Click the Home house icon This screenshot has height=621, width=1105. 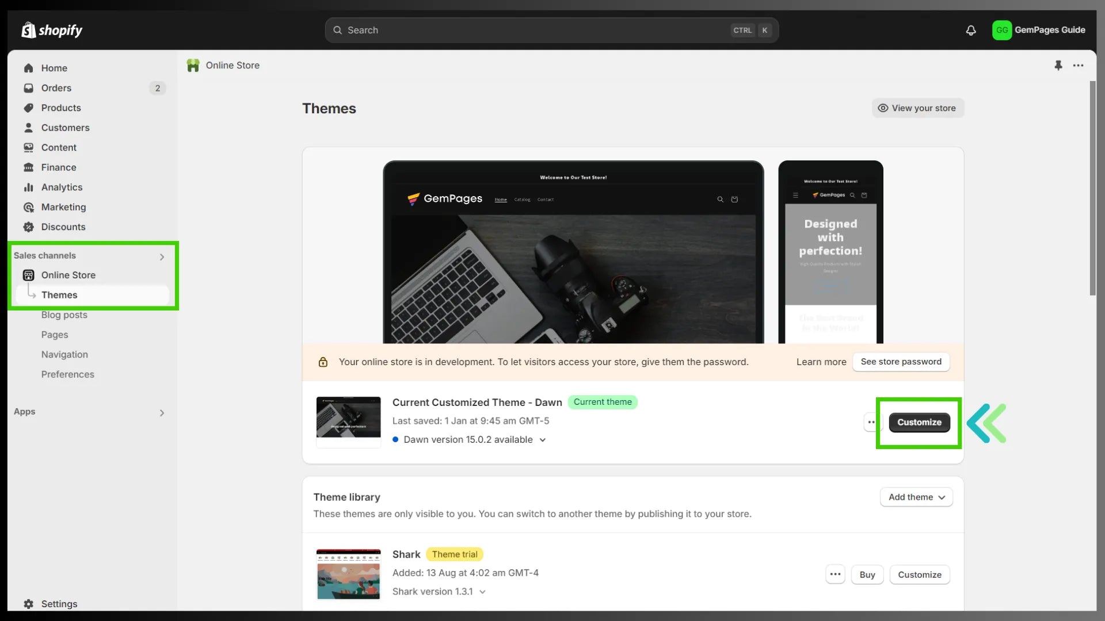tap(28, 68)
